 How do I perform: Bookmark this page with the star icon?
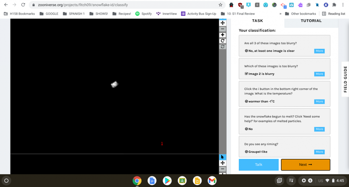[220, 5]
